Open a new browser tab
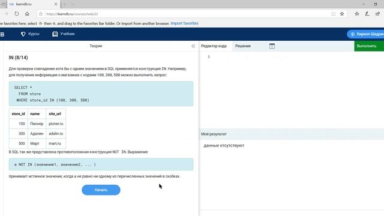 [65, 4]
